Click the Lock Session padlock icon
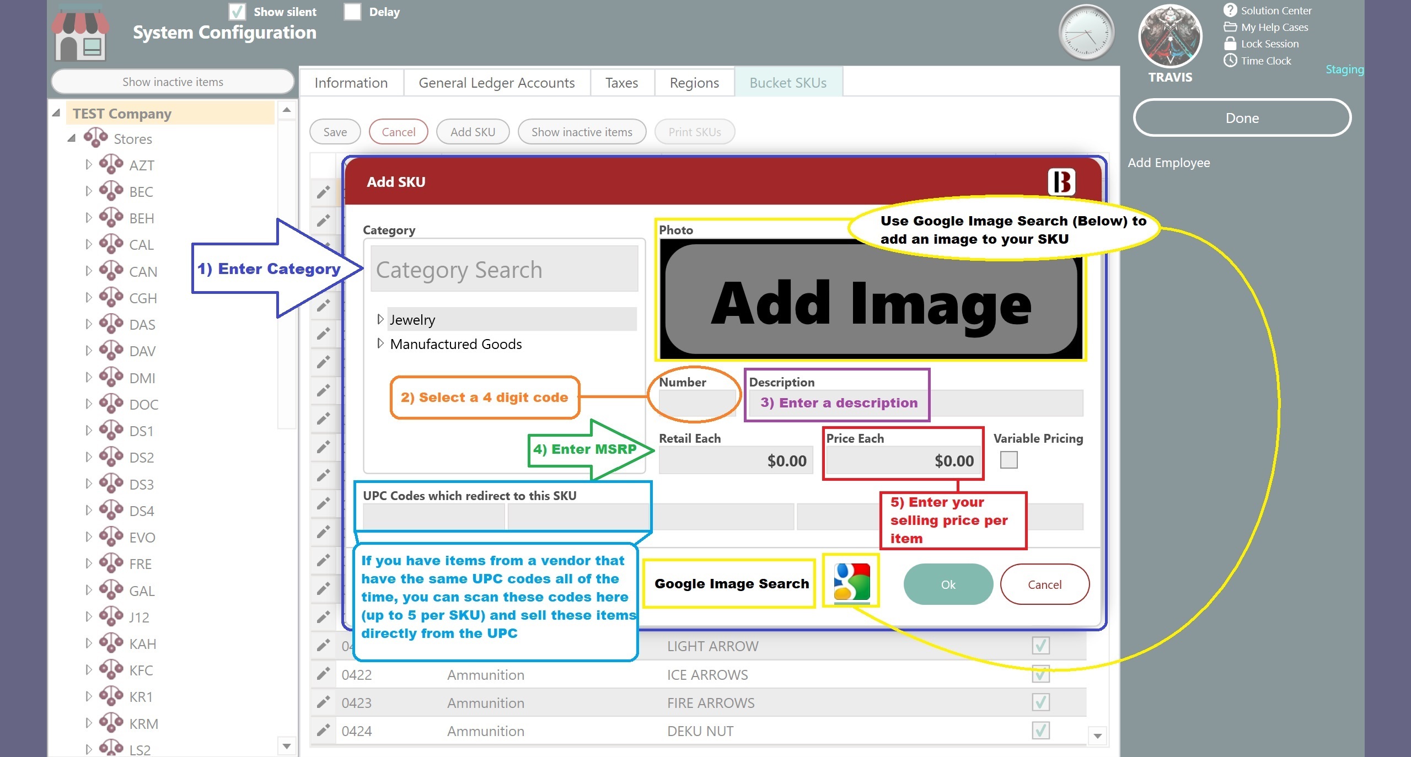The height and width of the screenshot is (757, 1411). coord(1230,44)
